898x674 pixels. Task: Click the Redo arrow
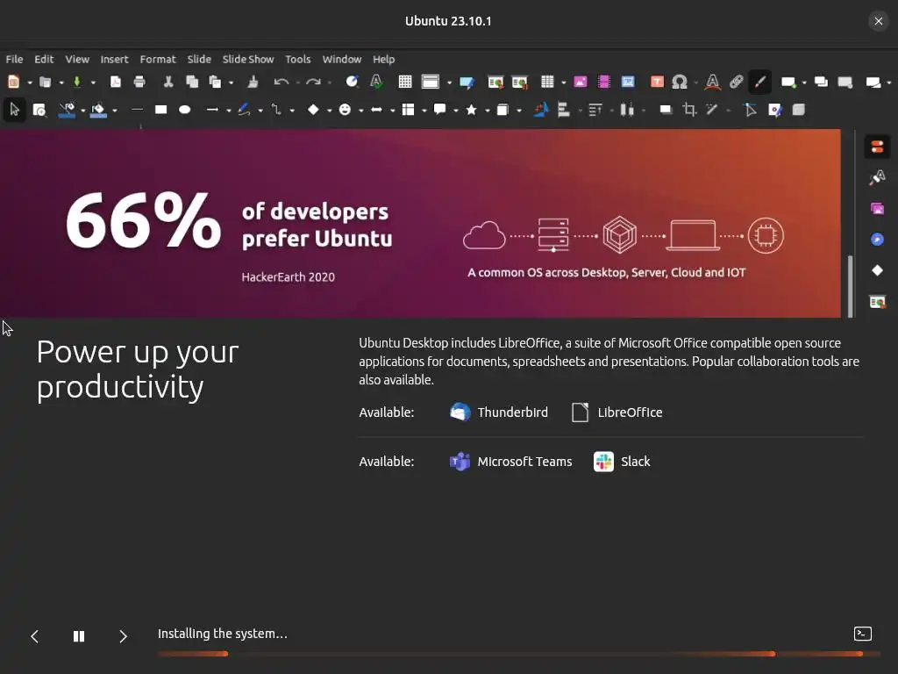point(313,82)
